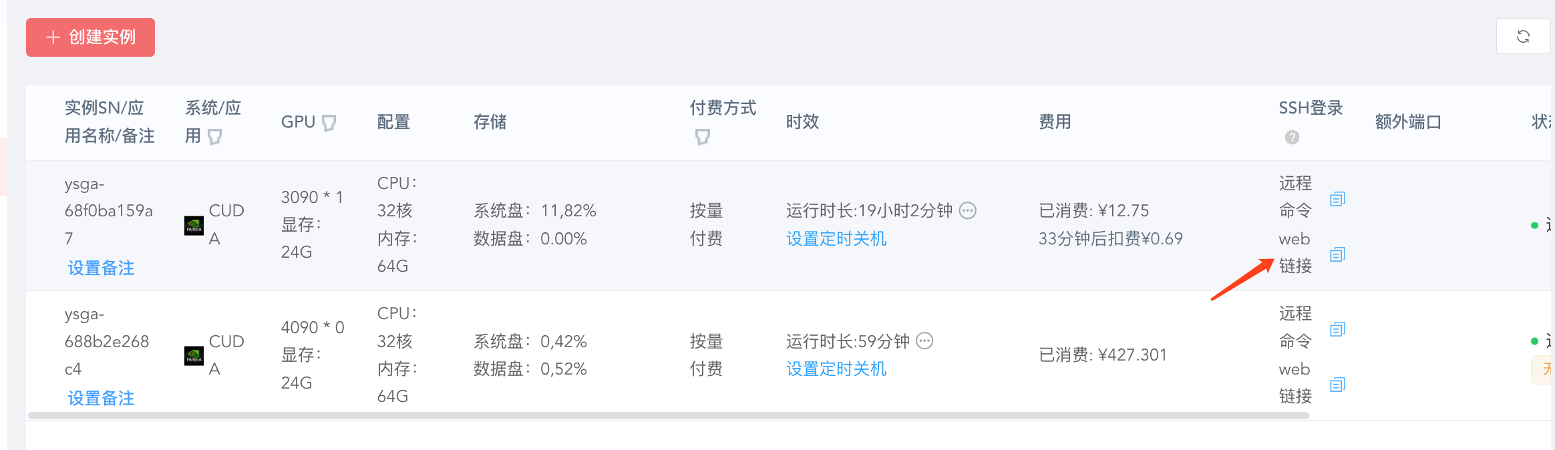
Task: Open the GPU filter
Action: 328,122
